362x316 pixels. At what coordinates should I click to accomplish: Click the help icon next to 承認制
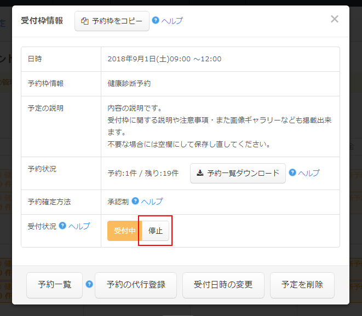(135, 201)
